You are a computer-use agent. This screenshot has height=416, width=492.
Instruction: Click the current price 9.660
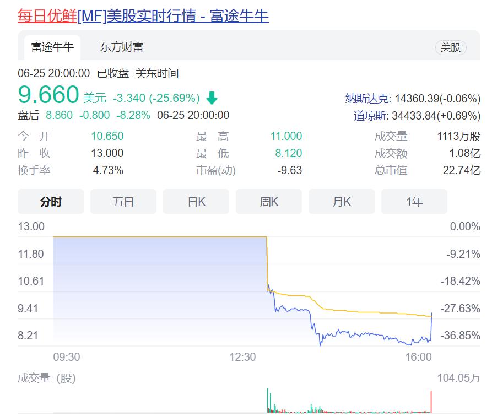(x=48, y=94)
